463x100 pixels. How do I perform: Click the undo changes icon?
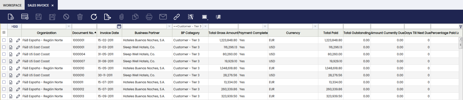pos(66,17)
